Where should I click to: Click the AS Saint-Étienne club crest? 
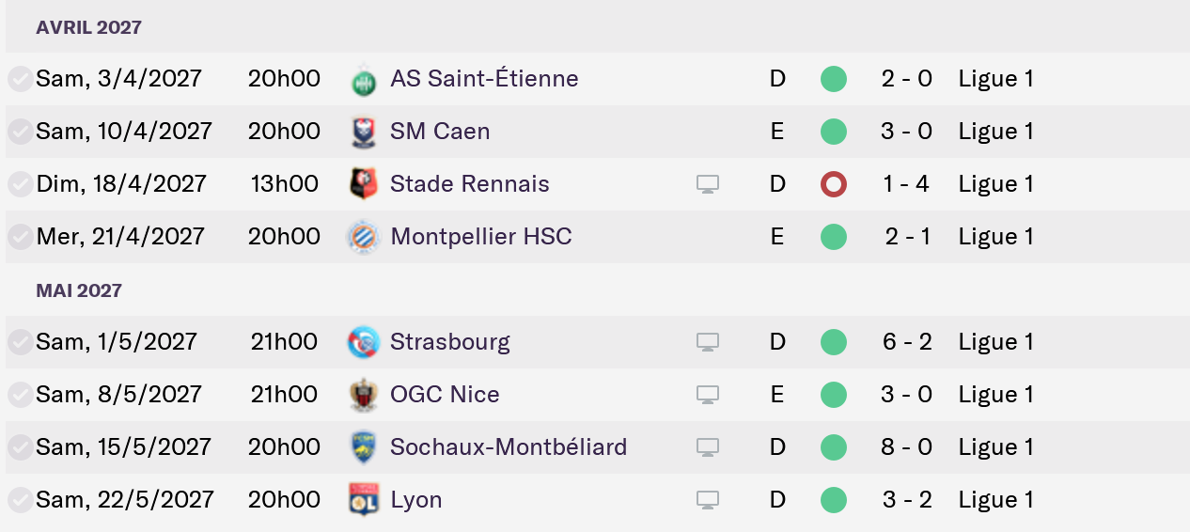[x=363, y=79]
